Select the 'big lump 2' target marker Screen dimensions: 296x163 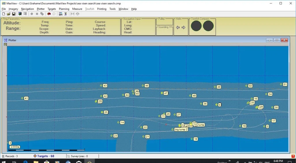click(181, 130)
